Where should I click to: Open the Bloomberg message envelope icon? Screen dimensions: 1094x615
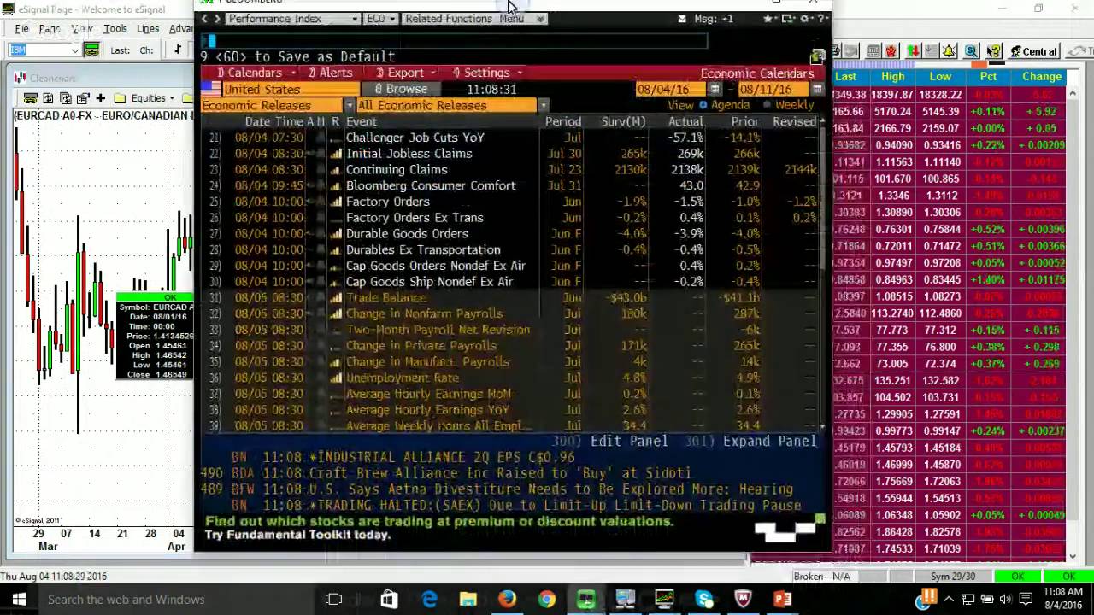[681, 19]
